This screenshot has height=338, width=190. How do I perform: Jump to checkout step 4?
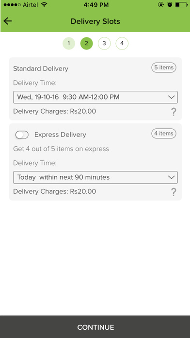click(122, 43)
